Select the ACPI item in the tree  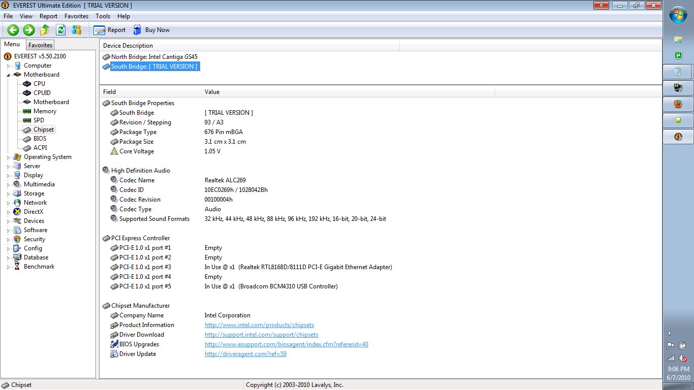(40, 148)
